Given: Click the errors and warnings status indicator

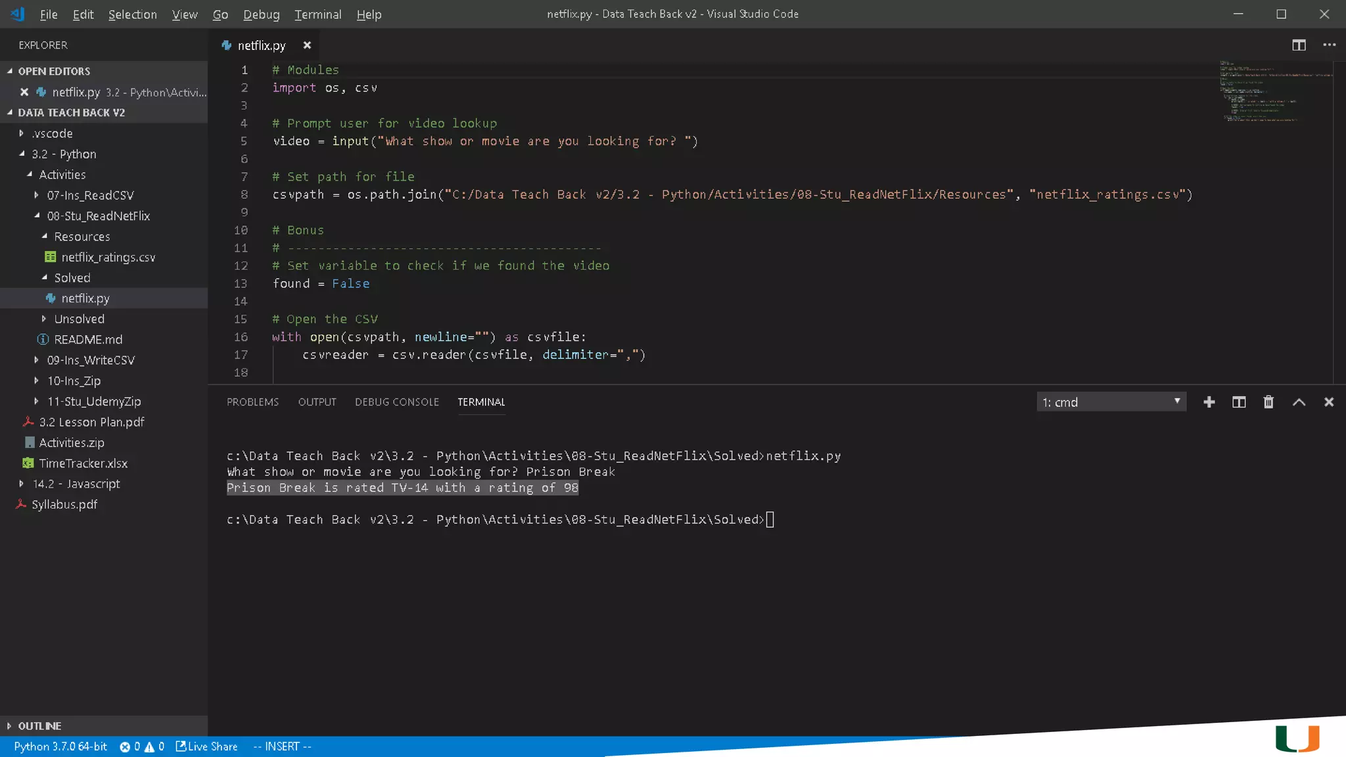Looking at the screenshot, I should pos(141,746).
